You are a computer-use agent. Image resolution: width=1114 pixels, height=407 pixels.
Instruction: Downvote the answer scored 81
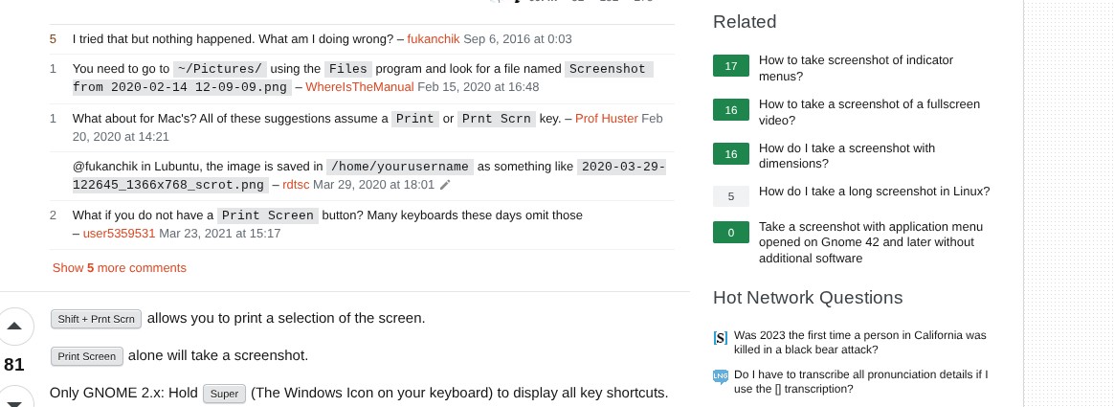14,396
